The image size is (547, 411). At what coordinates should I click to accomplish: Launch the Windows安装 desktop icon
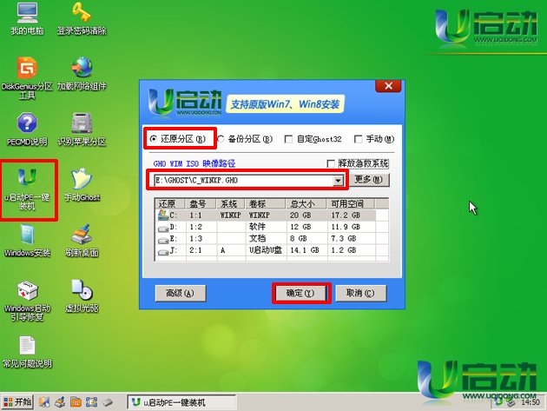coord(27,240)
